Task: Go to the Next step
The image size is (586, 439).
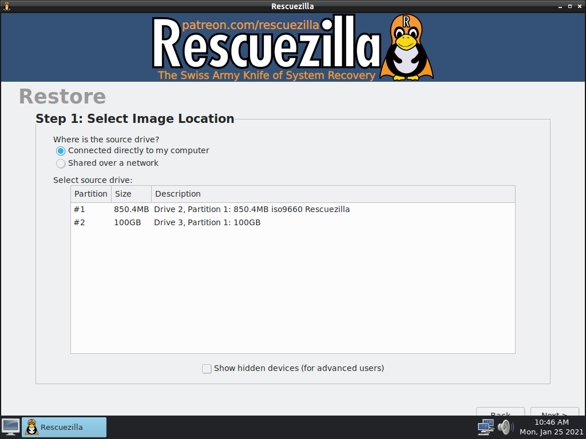Action: coord(555,412)
